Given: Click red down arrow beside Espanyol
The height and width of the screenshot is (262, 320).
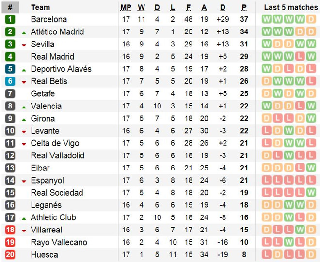Looking at the screenshot, I should pyautogui.click(x=24, y=181).
